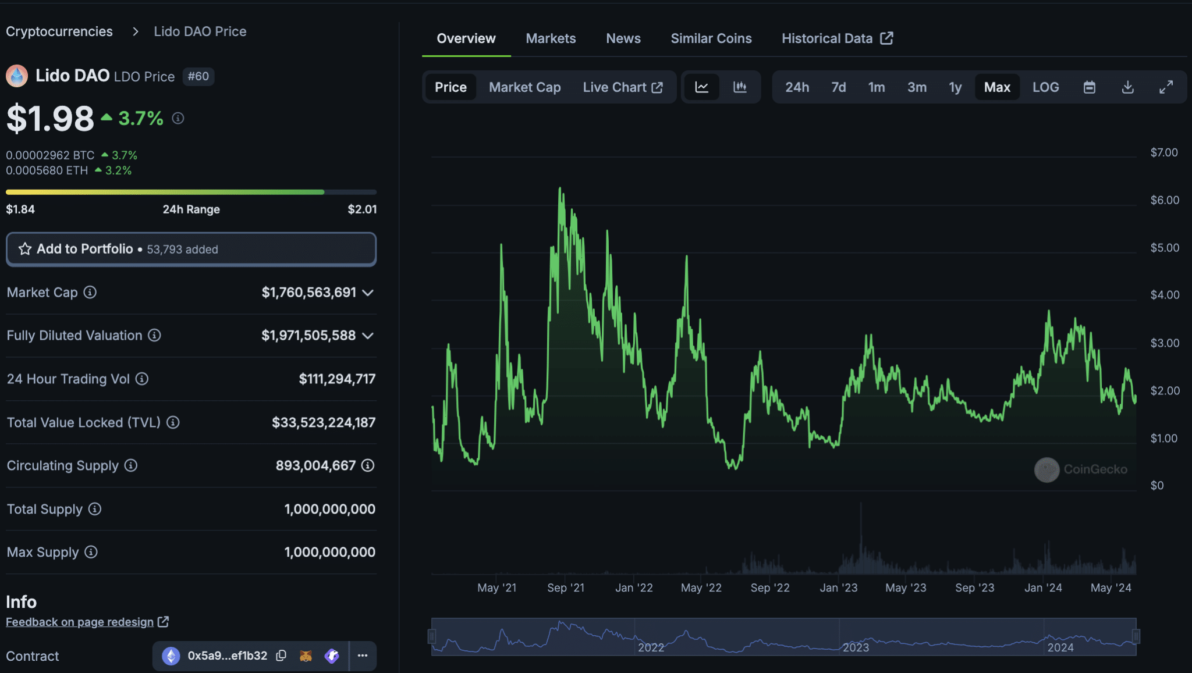
Task: Expand chart to fullscreen icon
Action: 1166,87
